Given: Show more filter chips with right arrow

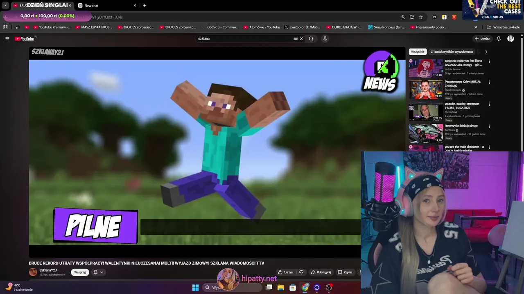Looking at the screenshot, I should click(486, 52).
